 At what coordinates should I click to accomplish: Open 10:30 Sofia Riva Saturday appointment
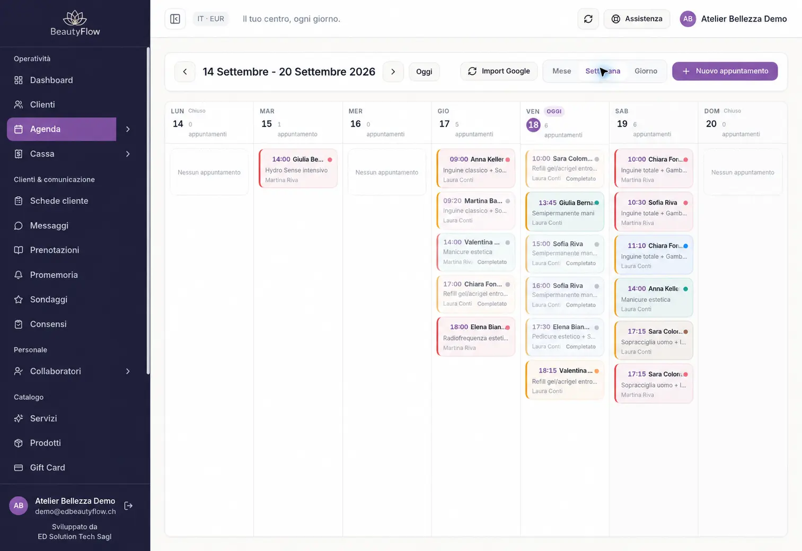point(654,212)
